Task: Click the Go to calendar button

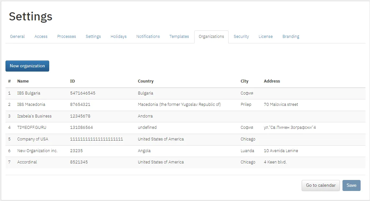Action: [321, 185]
